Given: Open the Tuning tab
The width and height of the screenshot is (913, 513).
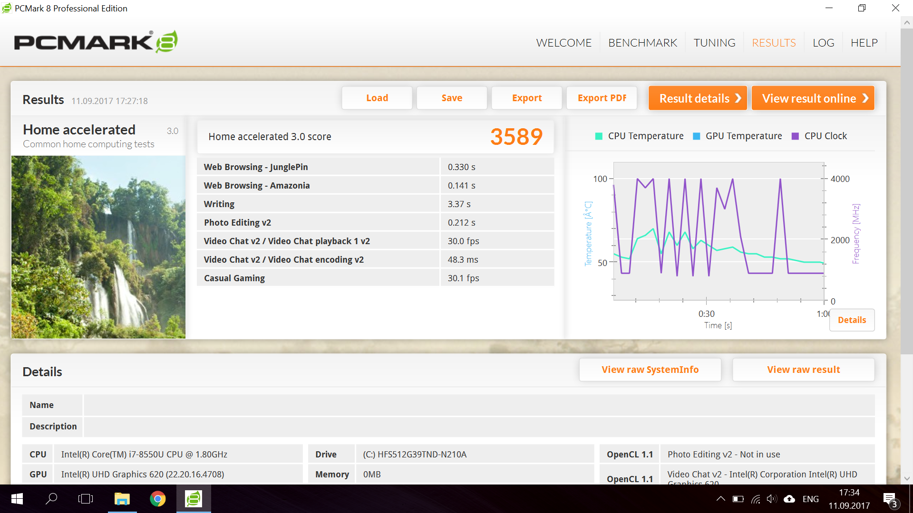Looking at the screenshot, I should point(714,43).
